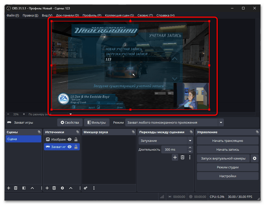Undock the Сцены panel
Viewport: 265px width, 205px height.
[39, 132]
